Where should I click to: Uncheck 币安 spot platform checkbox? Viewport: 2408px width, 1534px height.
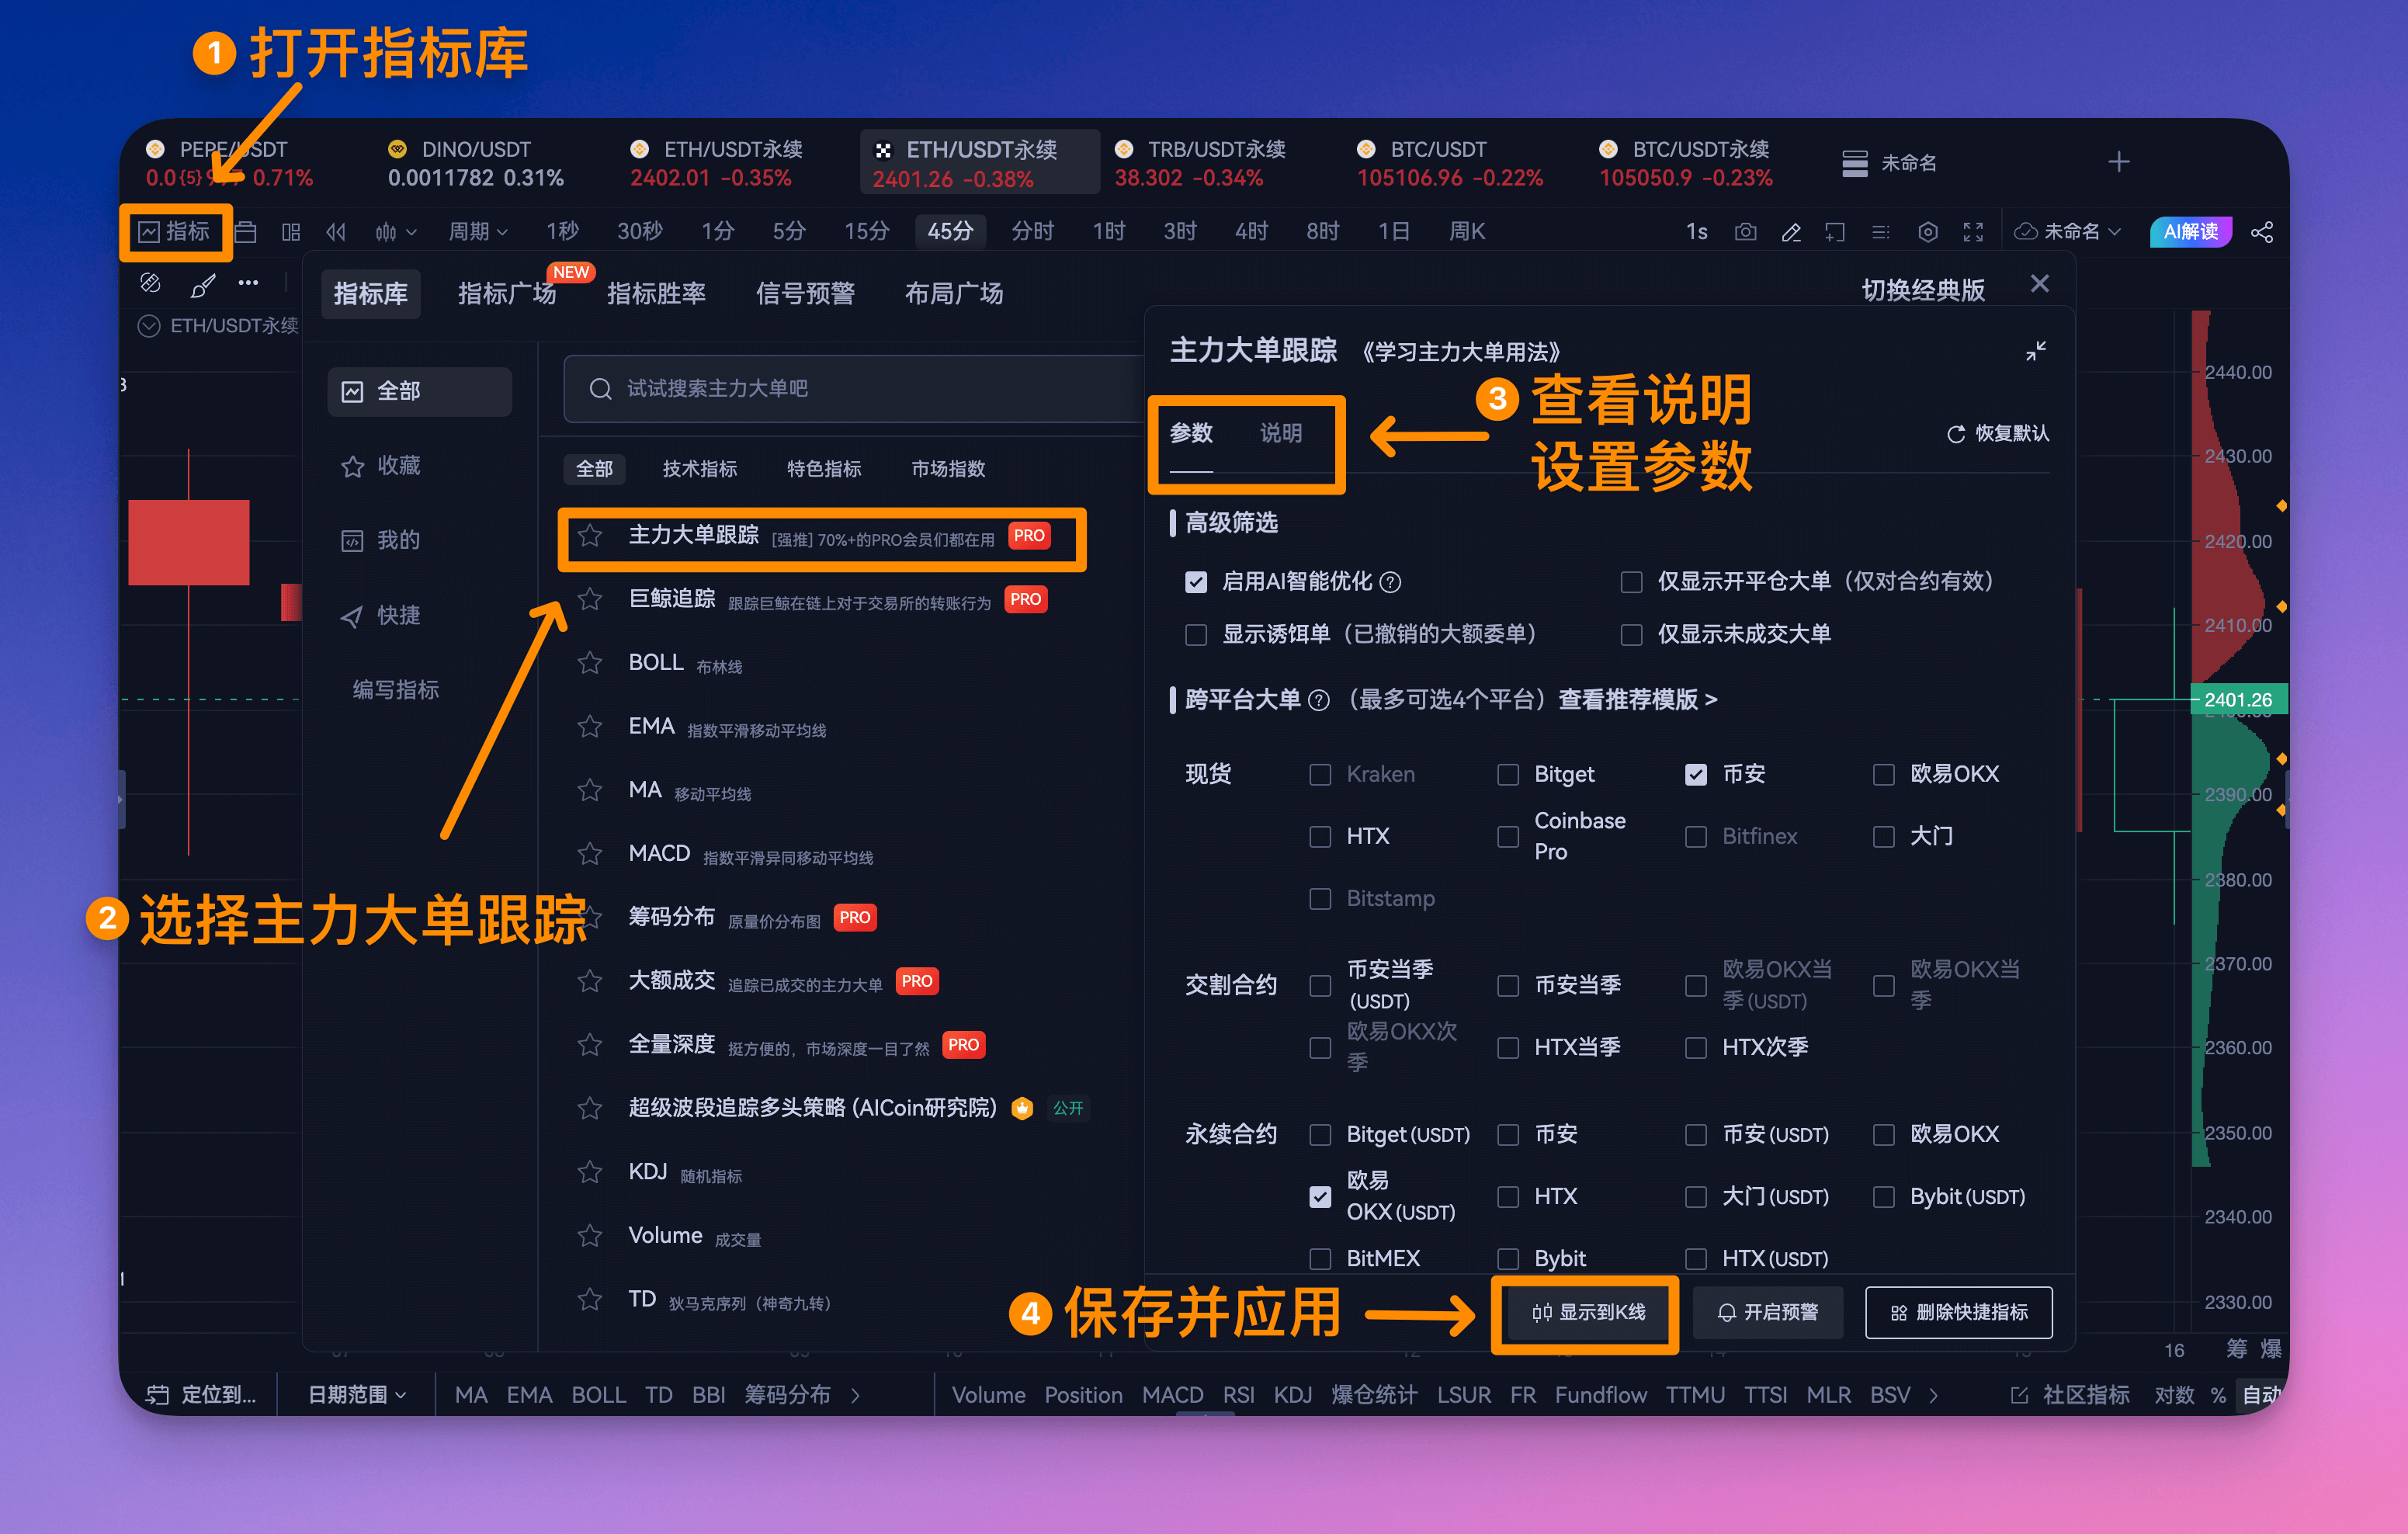1695,774
